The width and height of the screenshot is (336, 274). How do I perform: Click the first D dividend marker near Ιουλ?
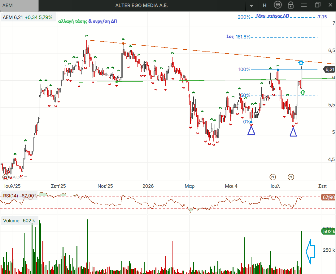(273, 177)
